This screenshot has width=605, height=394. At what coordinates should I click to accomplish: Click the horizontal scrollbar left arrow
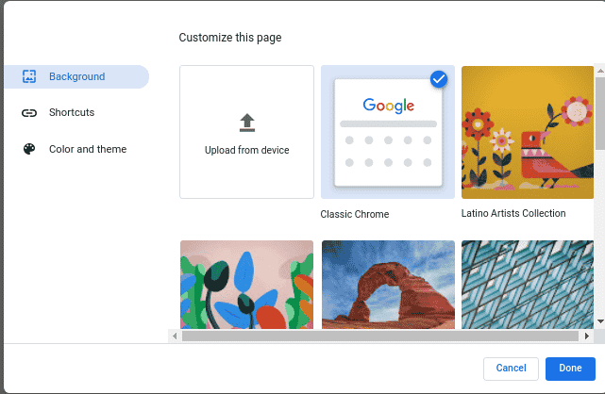(x=175, y=337)
